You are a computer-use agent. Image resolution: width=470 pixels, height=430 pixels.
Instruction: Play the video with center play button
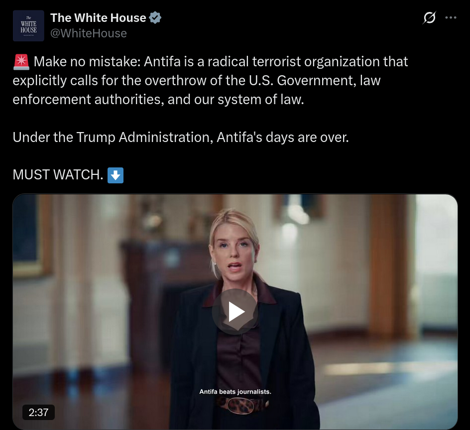click(235, 312)
